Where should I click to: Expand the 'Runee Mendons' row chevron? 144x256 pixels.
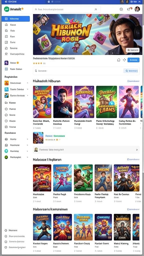(27, 95)
